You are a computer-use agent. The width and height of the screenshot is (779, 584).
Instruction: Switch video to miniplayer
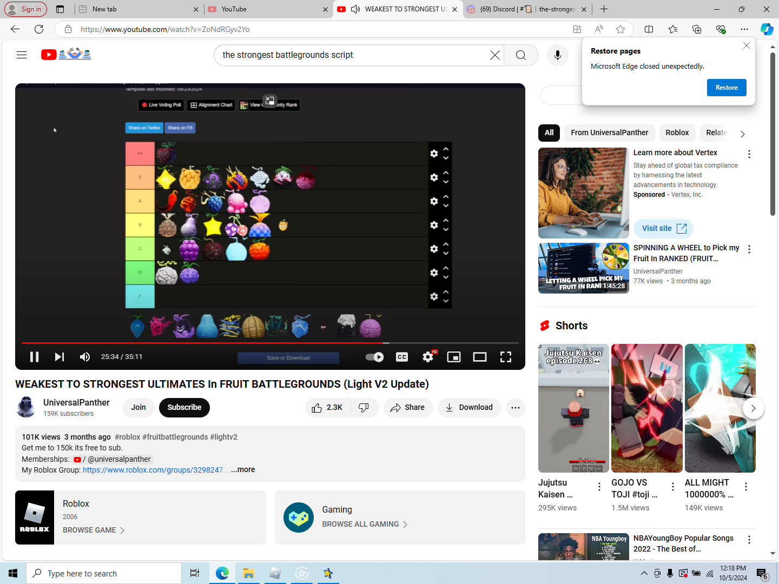coord(454,357)
